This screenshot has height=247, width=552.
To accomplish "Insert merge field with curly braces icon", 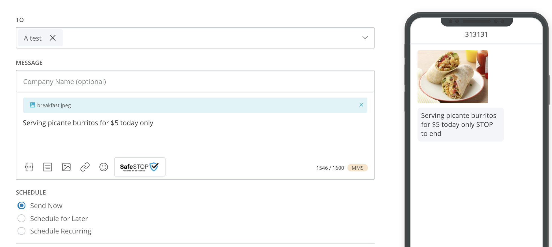I will (29, 167).
